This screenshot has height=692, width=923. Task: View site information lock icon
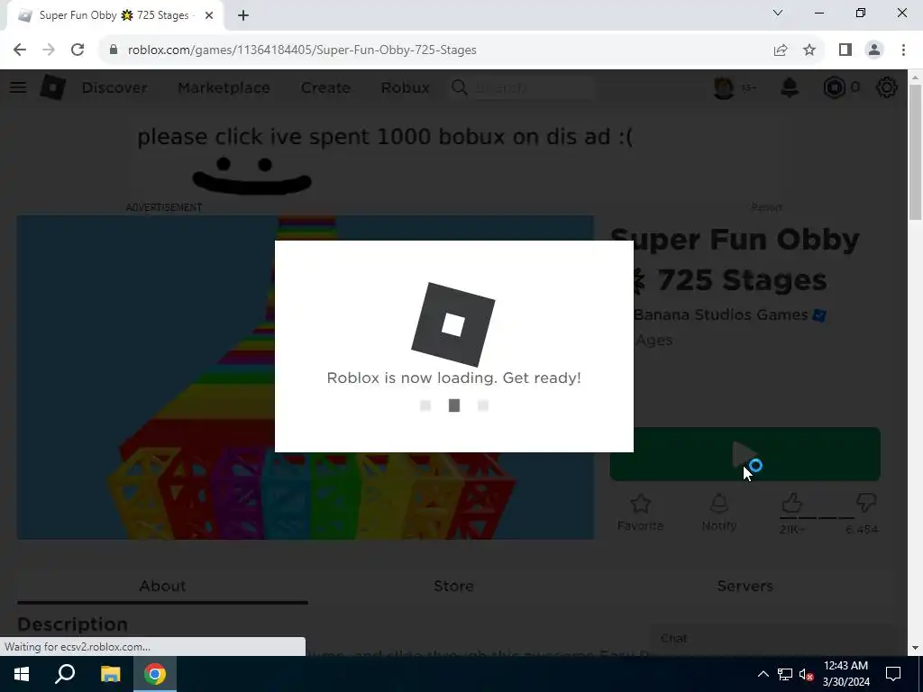pyautogui.click(x=114, y=50)
